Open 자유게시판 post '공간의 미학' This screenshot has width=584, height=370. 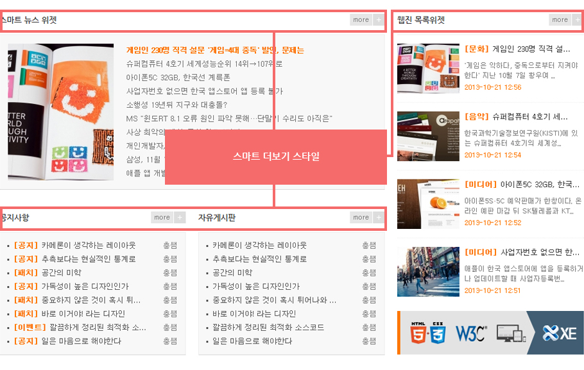(x=232, y=273)
